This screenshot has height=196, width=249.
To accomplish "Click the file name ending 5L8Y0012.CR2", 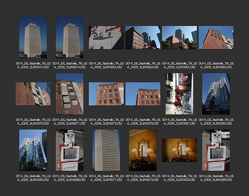I will coord(33,65).
